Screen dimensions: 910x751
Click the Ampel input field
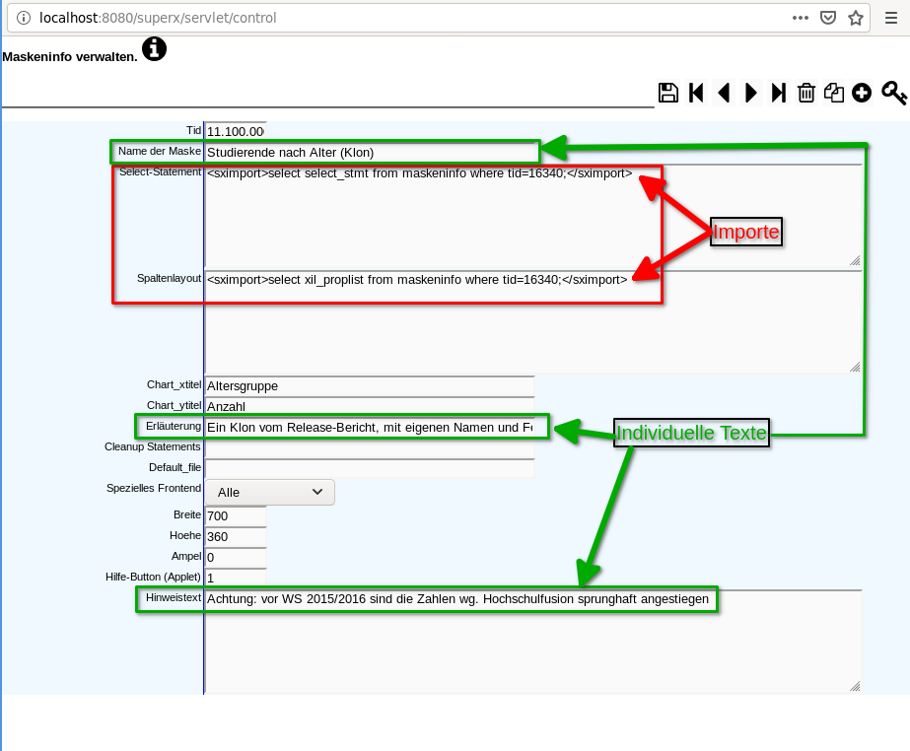point(236,557)
